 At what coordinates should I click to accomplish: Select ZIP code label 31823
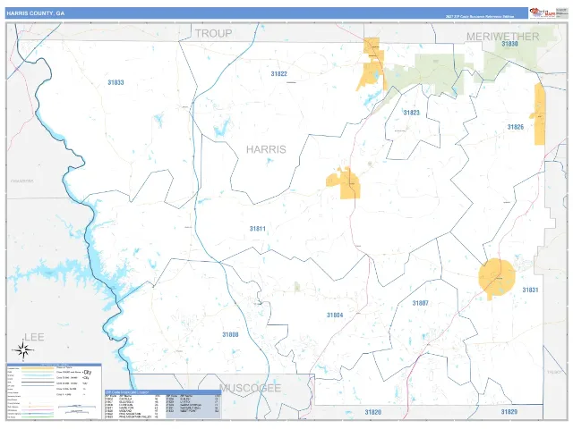tap(412, 113)
